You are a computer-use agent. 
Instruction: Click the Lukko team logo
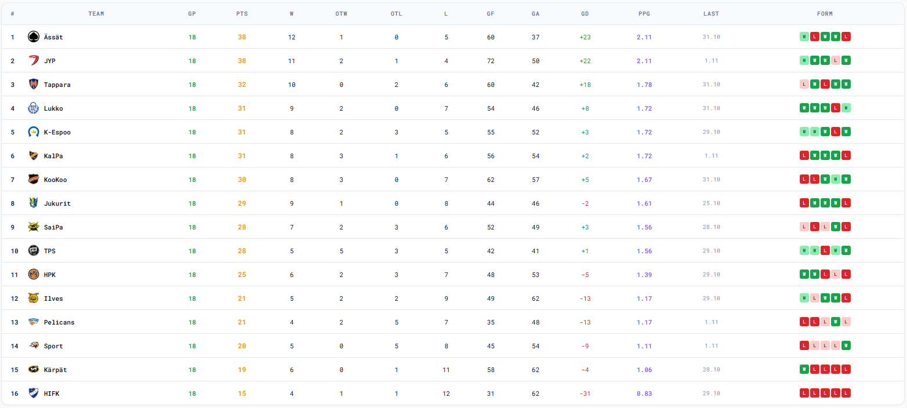pyautogui.click(x=33, y=108)
